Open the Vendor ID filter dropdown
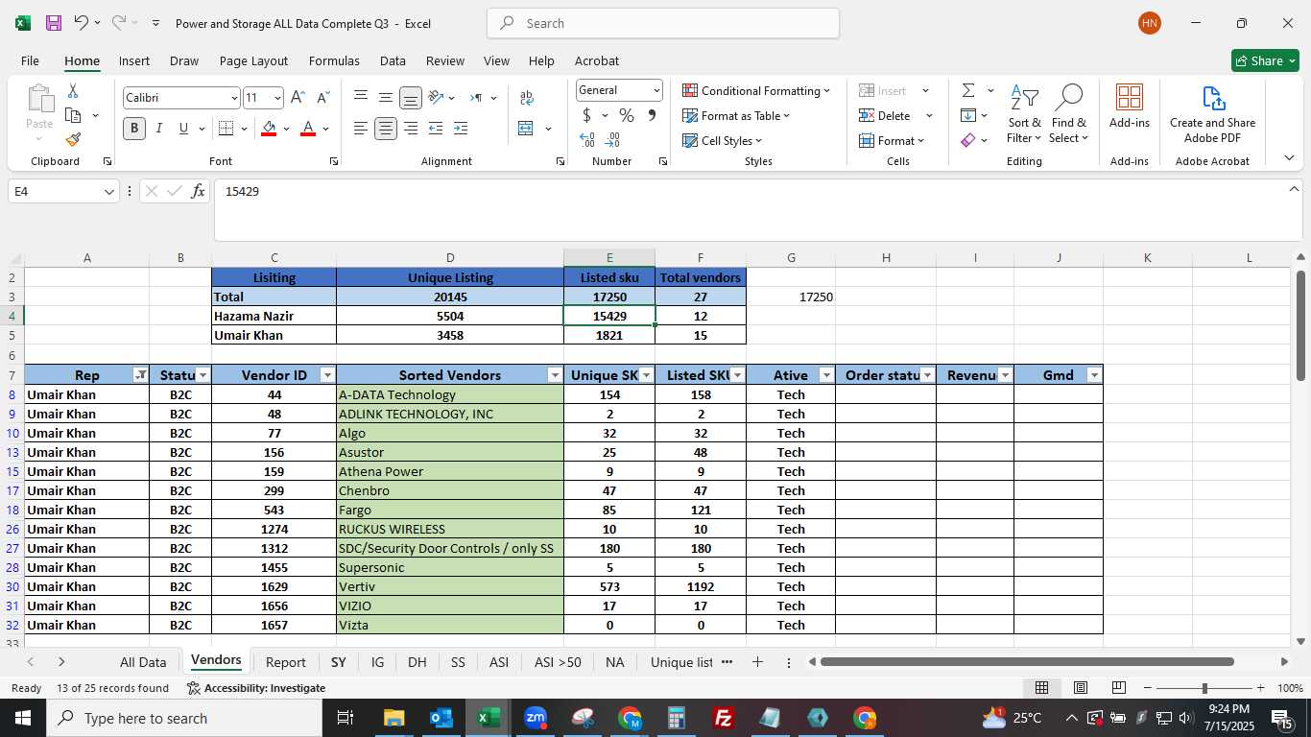Viewport: 1311px width, 737px height. [327, 375]
